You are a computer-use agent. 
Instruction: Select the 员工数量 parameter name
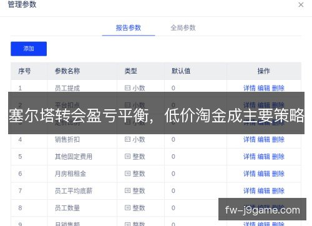[67, 208]
